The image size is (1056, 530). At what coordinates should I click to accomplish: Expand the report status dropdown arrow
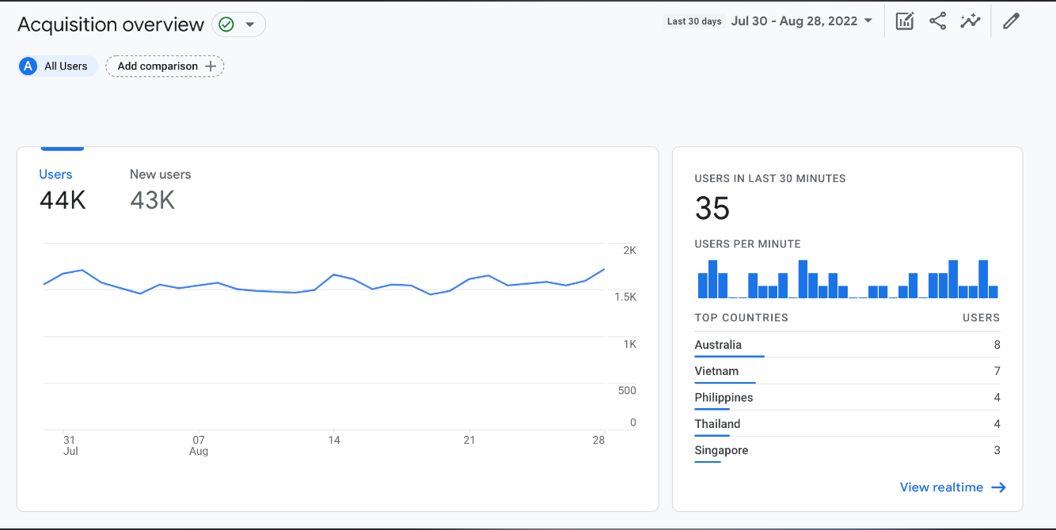[x=250, y=25]
